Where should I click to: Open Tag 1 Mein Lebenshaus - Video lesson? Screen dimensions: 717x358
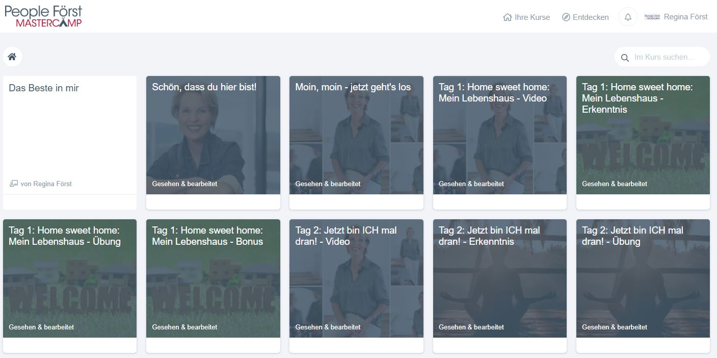click(x=499, y=135)
